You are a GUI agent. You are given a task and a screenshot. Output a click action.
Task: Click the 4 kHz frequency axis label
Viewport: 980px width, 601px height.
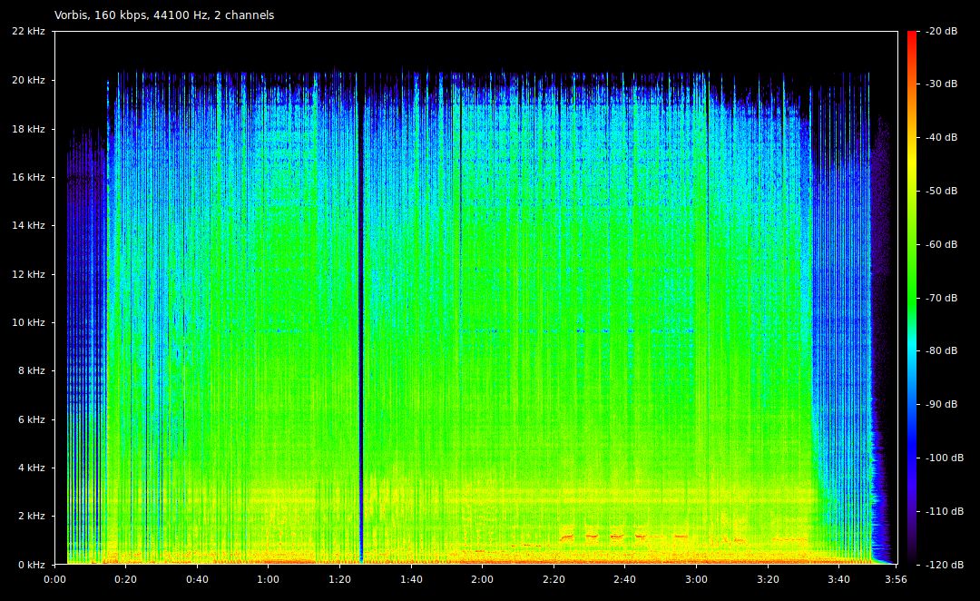point(31,468)
